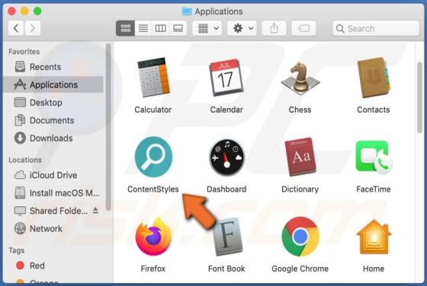Open Documents in the sidebar
This screenshot has height=286, width=427.
point(53,120)
